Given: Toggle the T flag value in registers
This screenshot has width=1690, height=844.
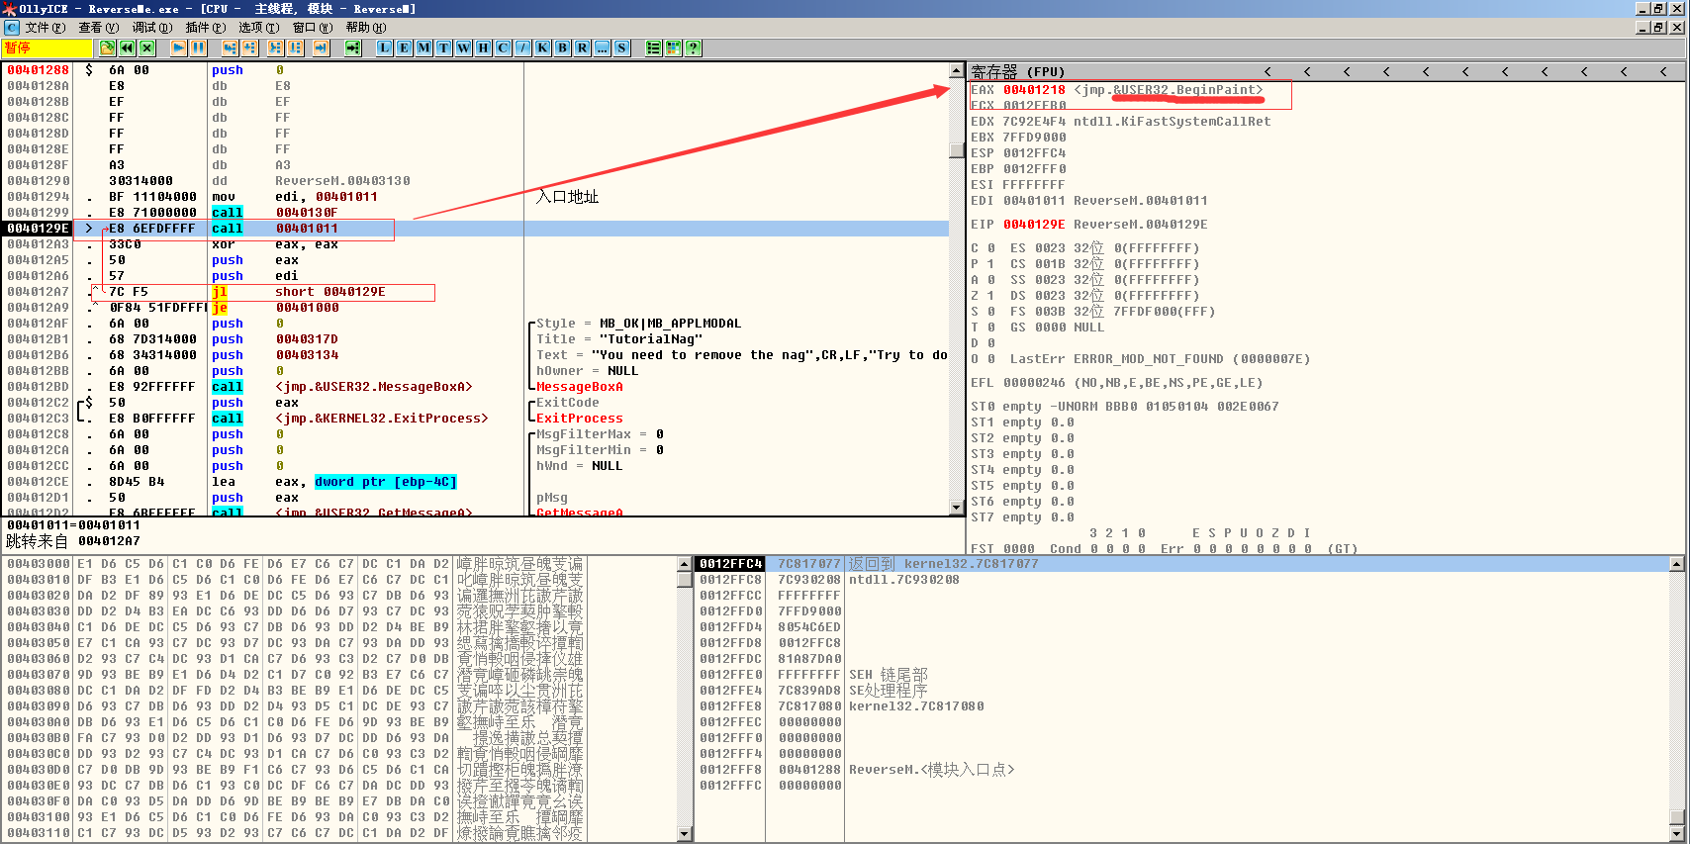Looking at the screenshot, I should point(991,328).
